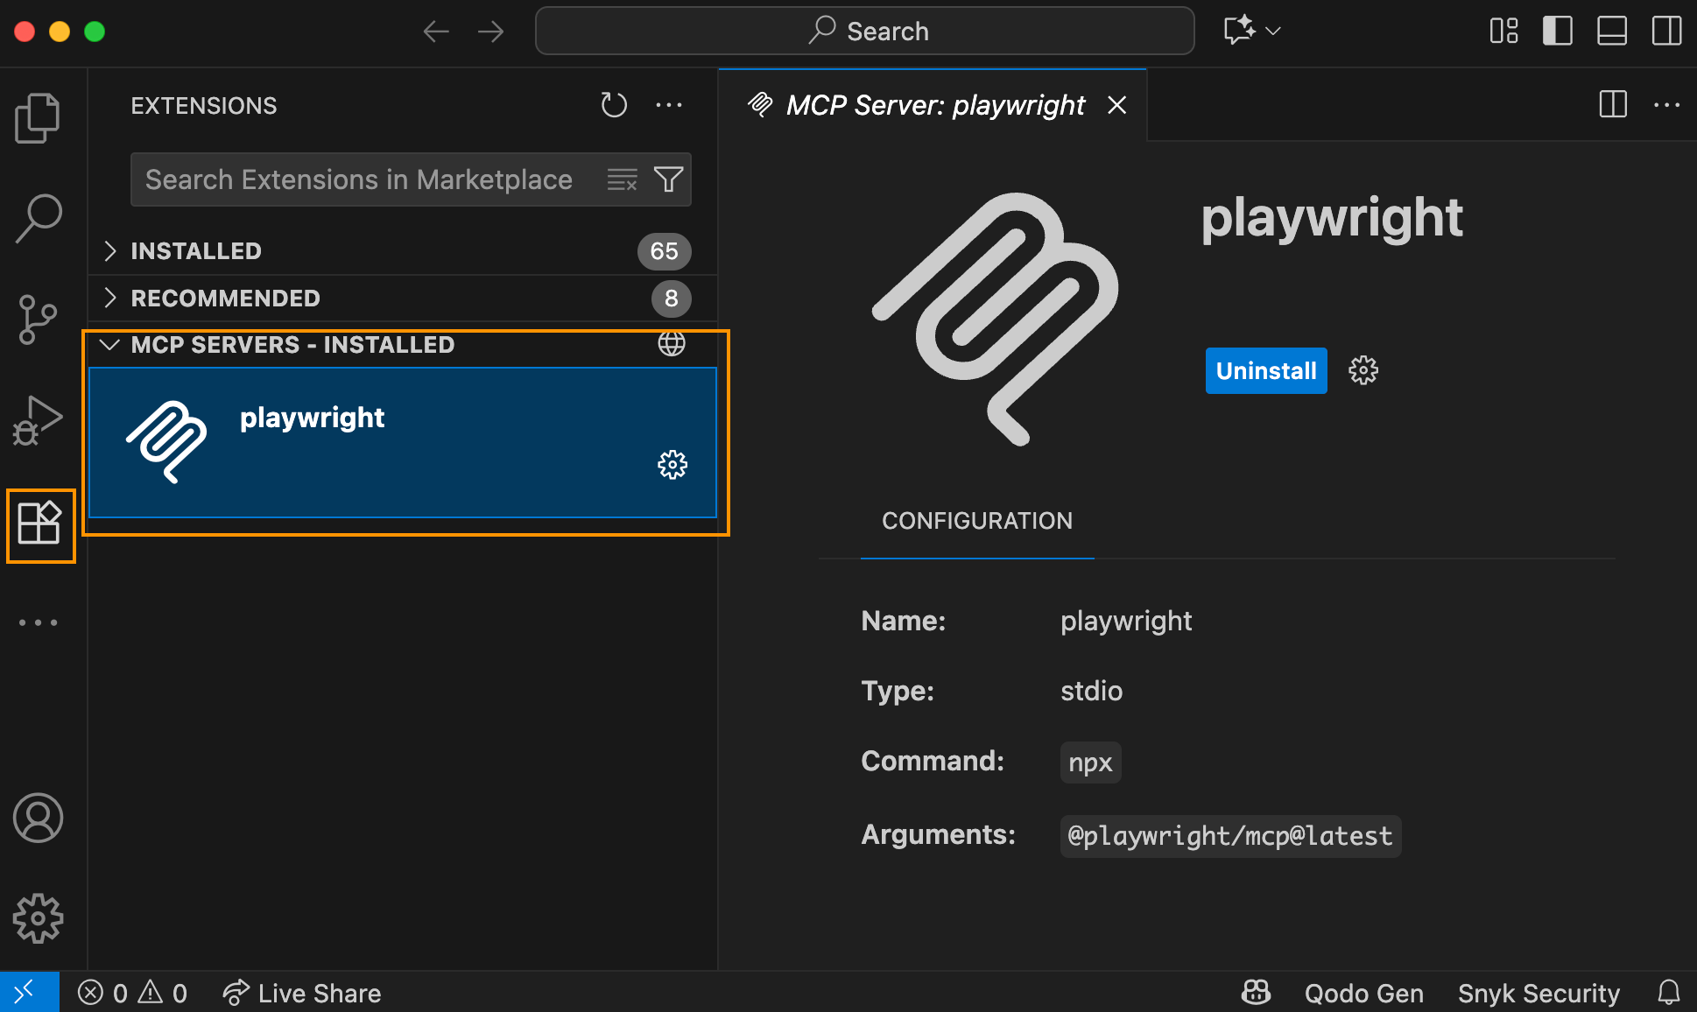This screenshot has height=1012, width=1697.
Task: Browse MCP servers via globe icon
Action: coord(672,344)
